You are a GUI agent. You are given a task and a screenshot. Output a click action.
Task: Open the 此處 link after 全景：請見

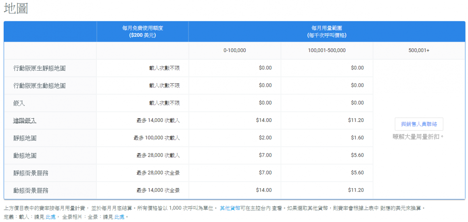[119, 217]
